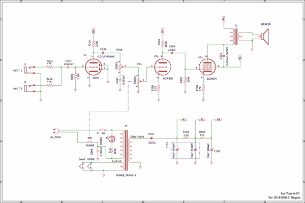Select the V1 6AV6 tube symbol
This screenshot has height=203, width=305.
[94, 67]
